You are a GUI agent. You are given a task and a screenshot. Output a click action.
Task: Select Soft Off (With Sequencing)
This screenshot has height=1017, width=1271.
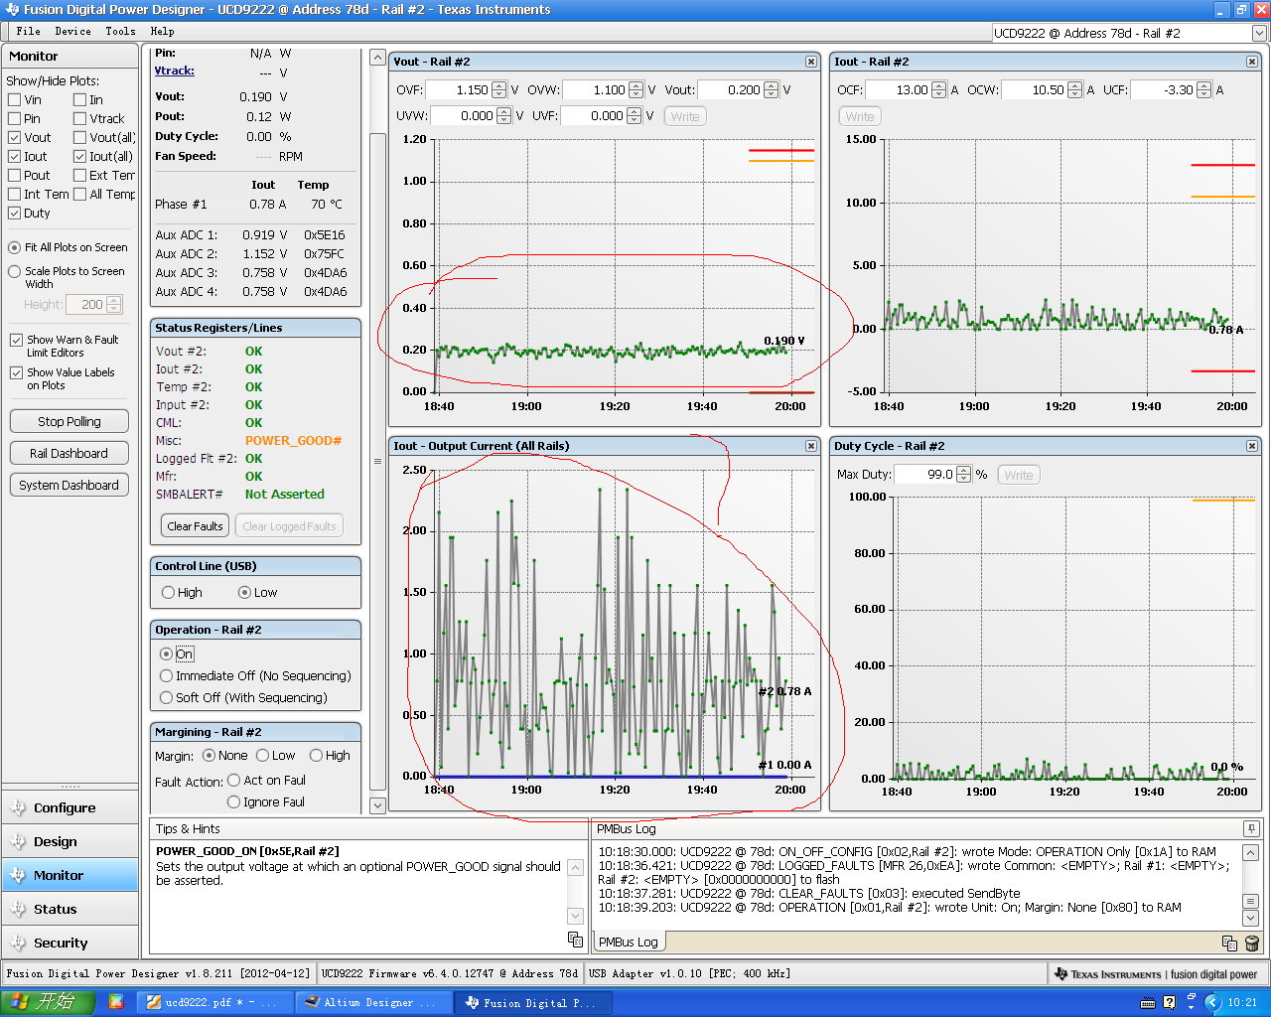pos(166,697)
